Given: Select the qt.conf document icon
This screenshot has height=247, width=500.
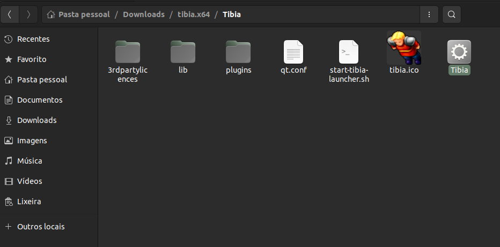Looking at the screenshot, I should [293, 51].
